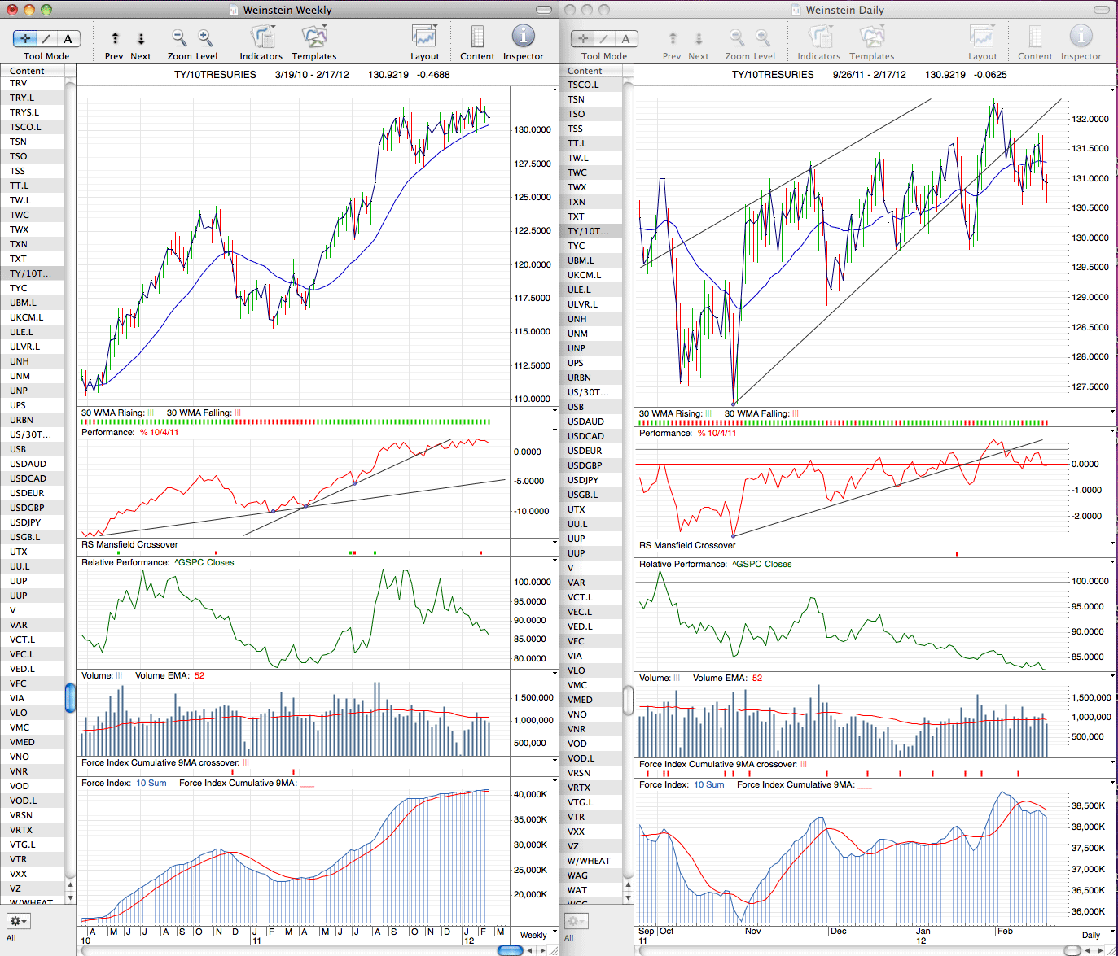Select W/WHEAT in Daily symbol list
The height and width of the screenshot is (956, 1118).
[590, 861]
